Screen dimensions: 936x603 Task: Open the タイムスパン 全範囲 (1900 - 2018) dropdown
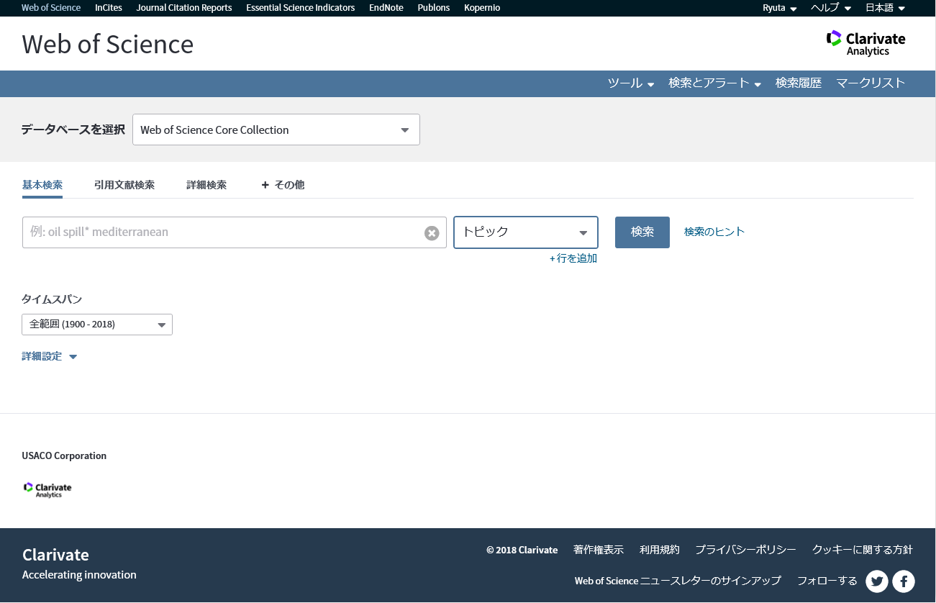[x=97, y=325]
